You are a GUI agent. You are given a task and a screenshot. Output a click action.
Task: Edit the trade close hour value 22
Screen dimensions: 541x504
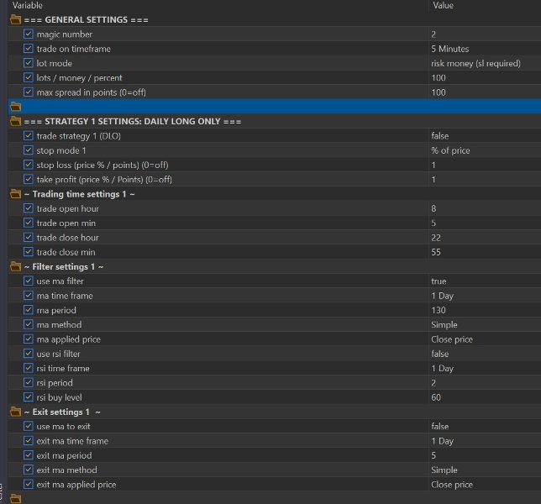[x=436, y=238]
